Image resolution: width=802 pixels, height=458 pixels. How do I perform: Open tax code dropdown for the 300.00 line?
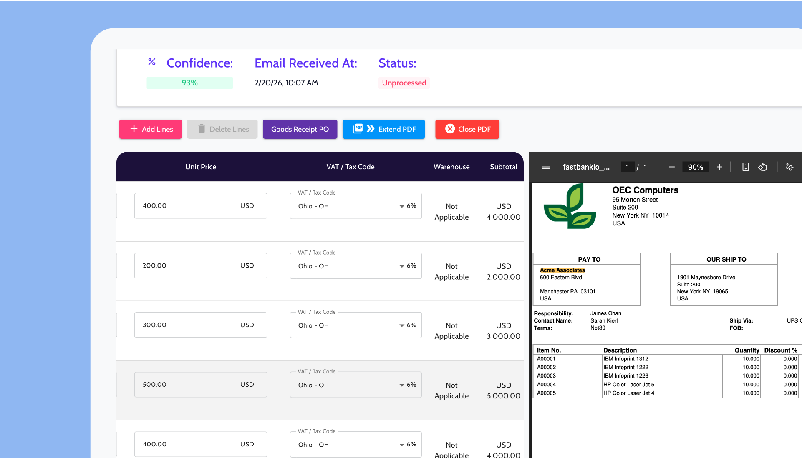(401, 325)
